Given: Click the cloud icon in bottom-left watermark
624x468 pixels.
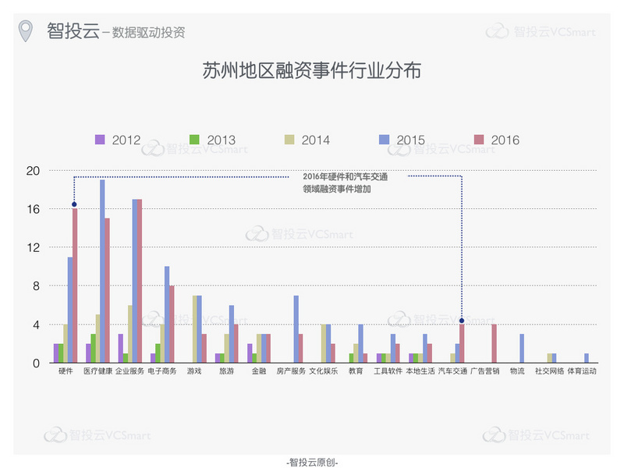Looking at the screenshot, I should (55, 435).
